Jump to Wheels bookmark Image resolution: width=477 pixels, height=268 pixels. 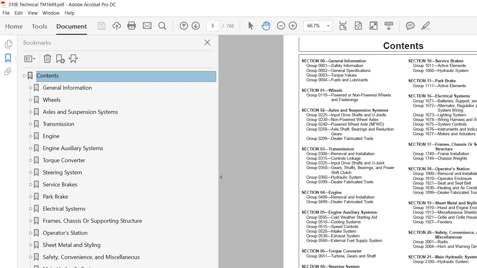pos(52,100)
